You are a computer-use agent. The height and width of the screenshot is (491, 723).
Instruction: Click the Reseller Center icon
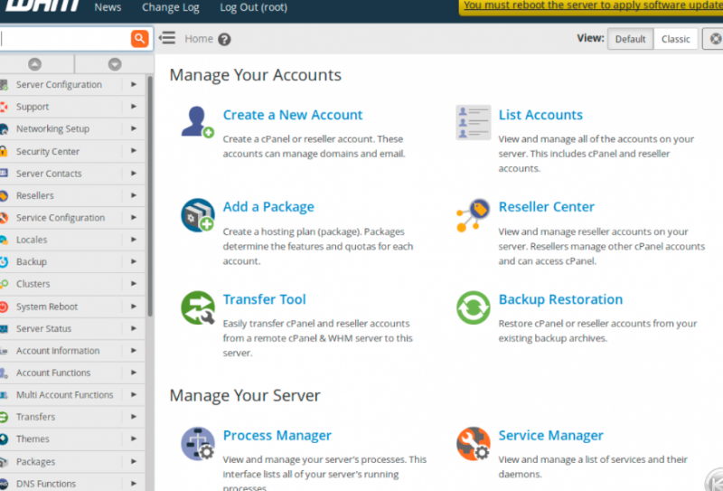[x=473, y=215]
